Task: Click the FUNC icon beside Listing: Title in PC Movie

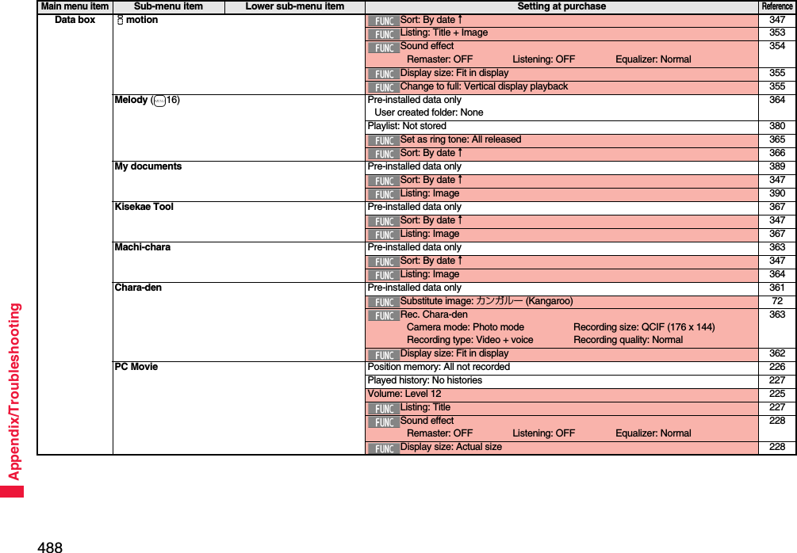Action: coord(384,406)
